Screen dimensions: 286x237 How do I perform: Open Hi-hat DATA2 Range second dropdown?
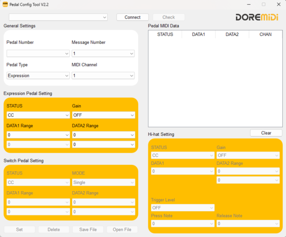(248, 180)
